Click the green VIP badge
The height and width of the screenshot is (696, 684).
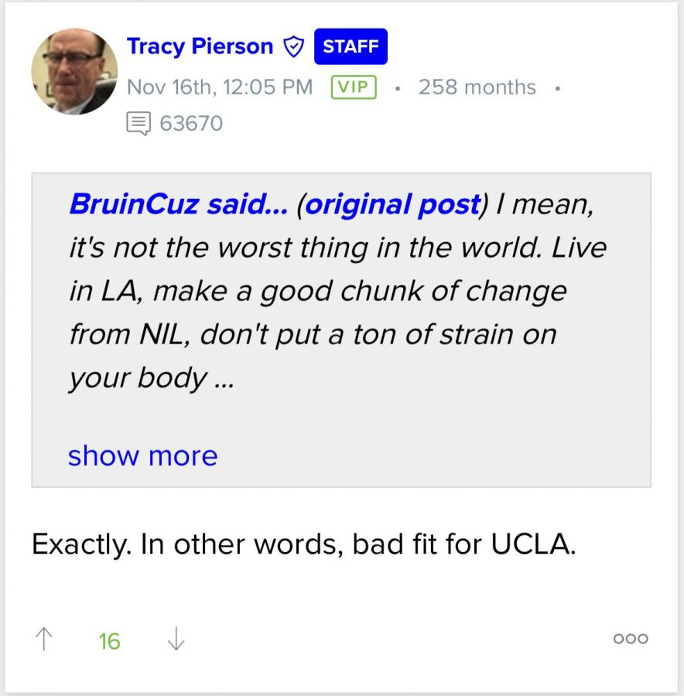pyautogui.click(x=353, y=87)
